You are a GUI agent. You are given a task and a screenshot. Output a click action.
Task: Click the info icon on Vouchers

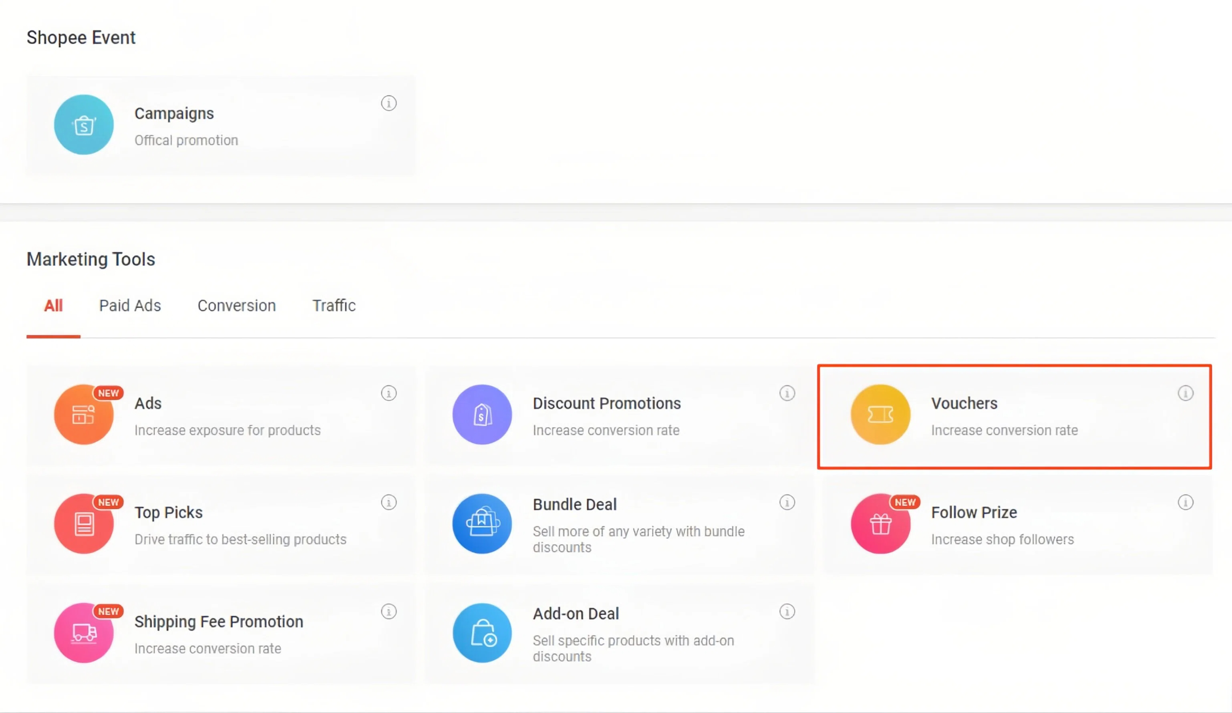pyautogui.click(x=1185, y=393)
